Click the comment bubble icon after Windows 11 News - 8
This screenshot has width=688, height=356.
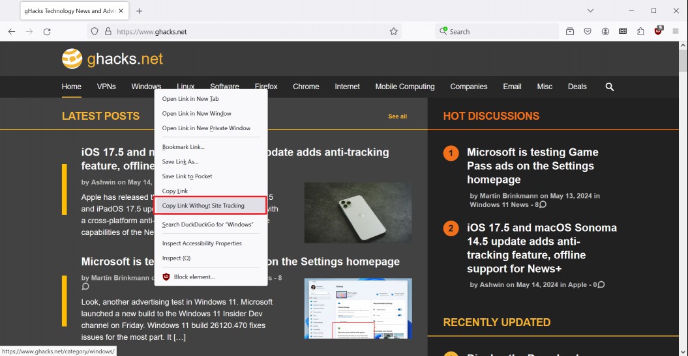pyautogui.click(x=543, y=204)
